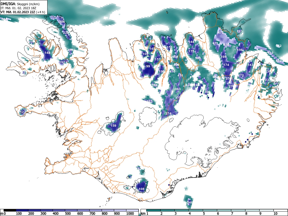Click the visibility value 159 in central Iceland
This screenshot has width=288, height=216.
113,126
